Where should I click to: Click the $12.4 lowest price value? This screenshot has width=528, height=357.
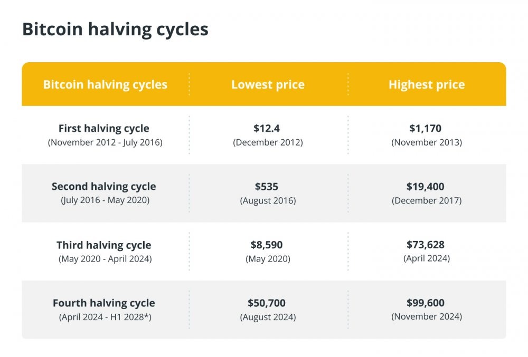(x=268, y=128)
